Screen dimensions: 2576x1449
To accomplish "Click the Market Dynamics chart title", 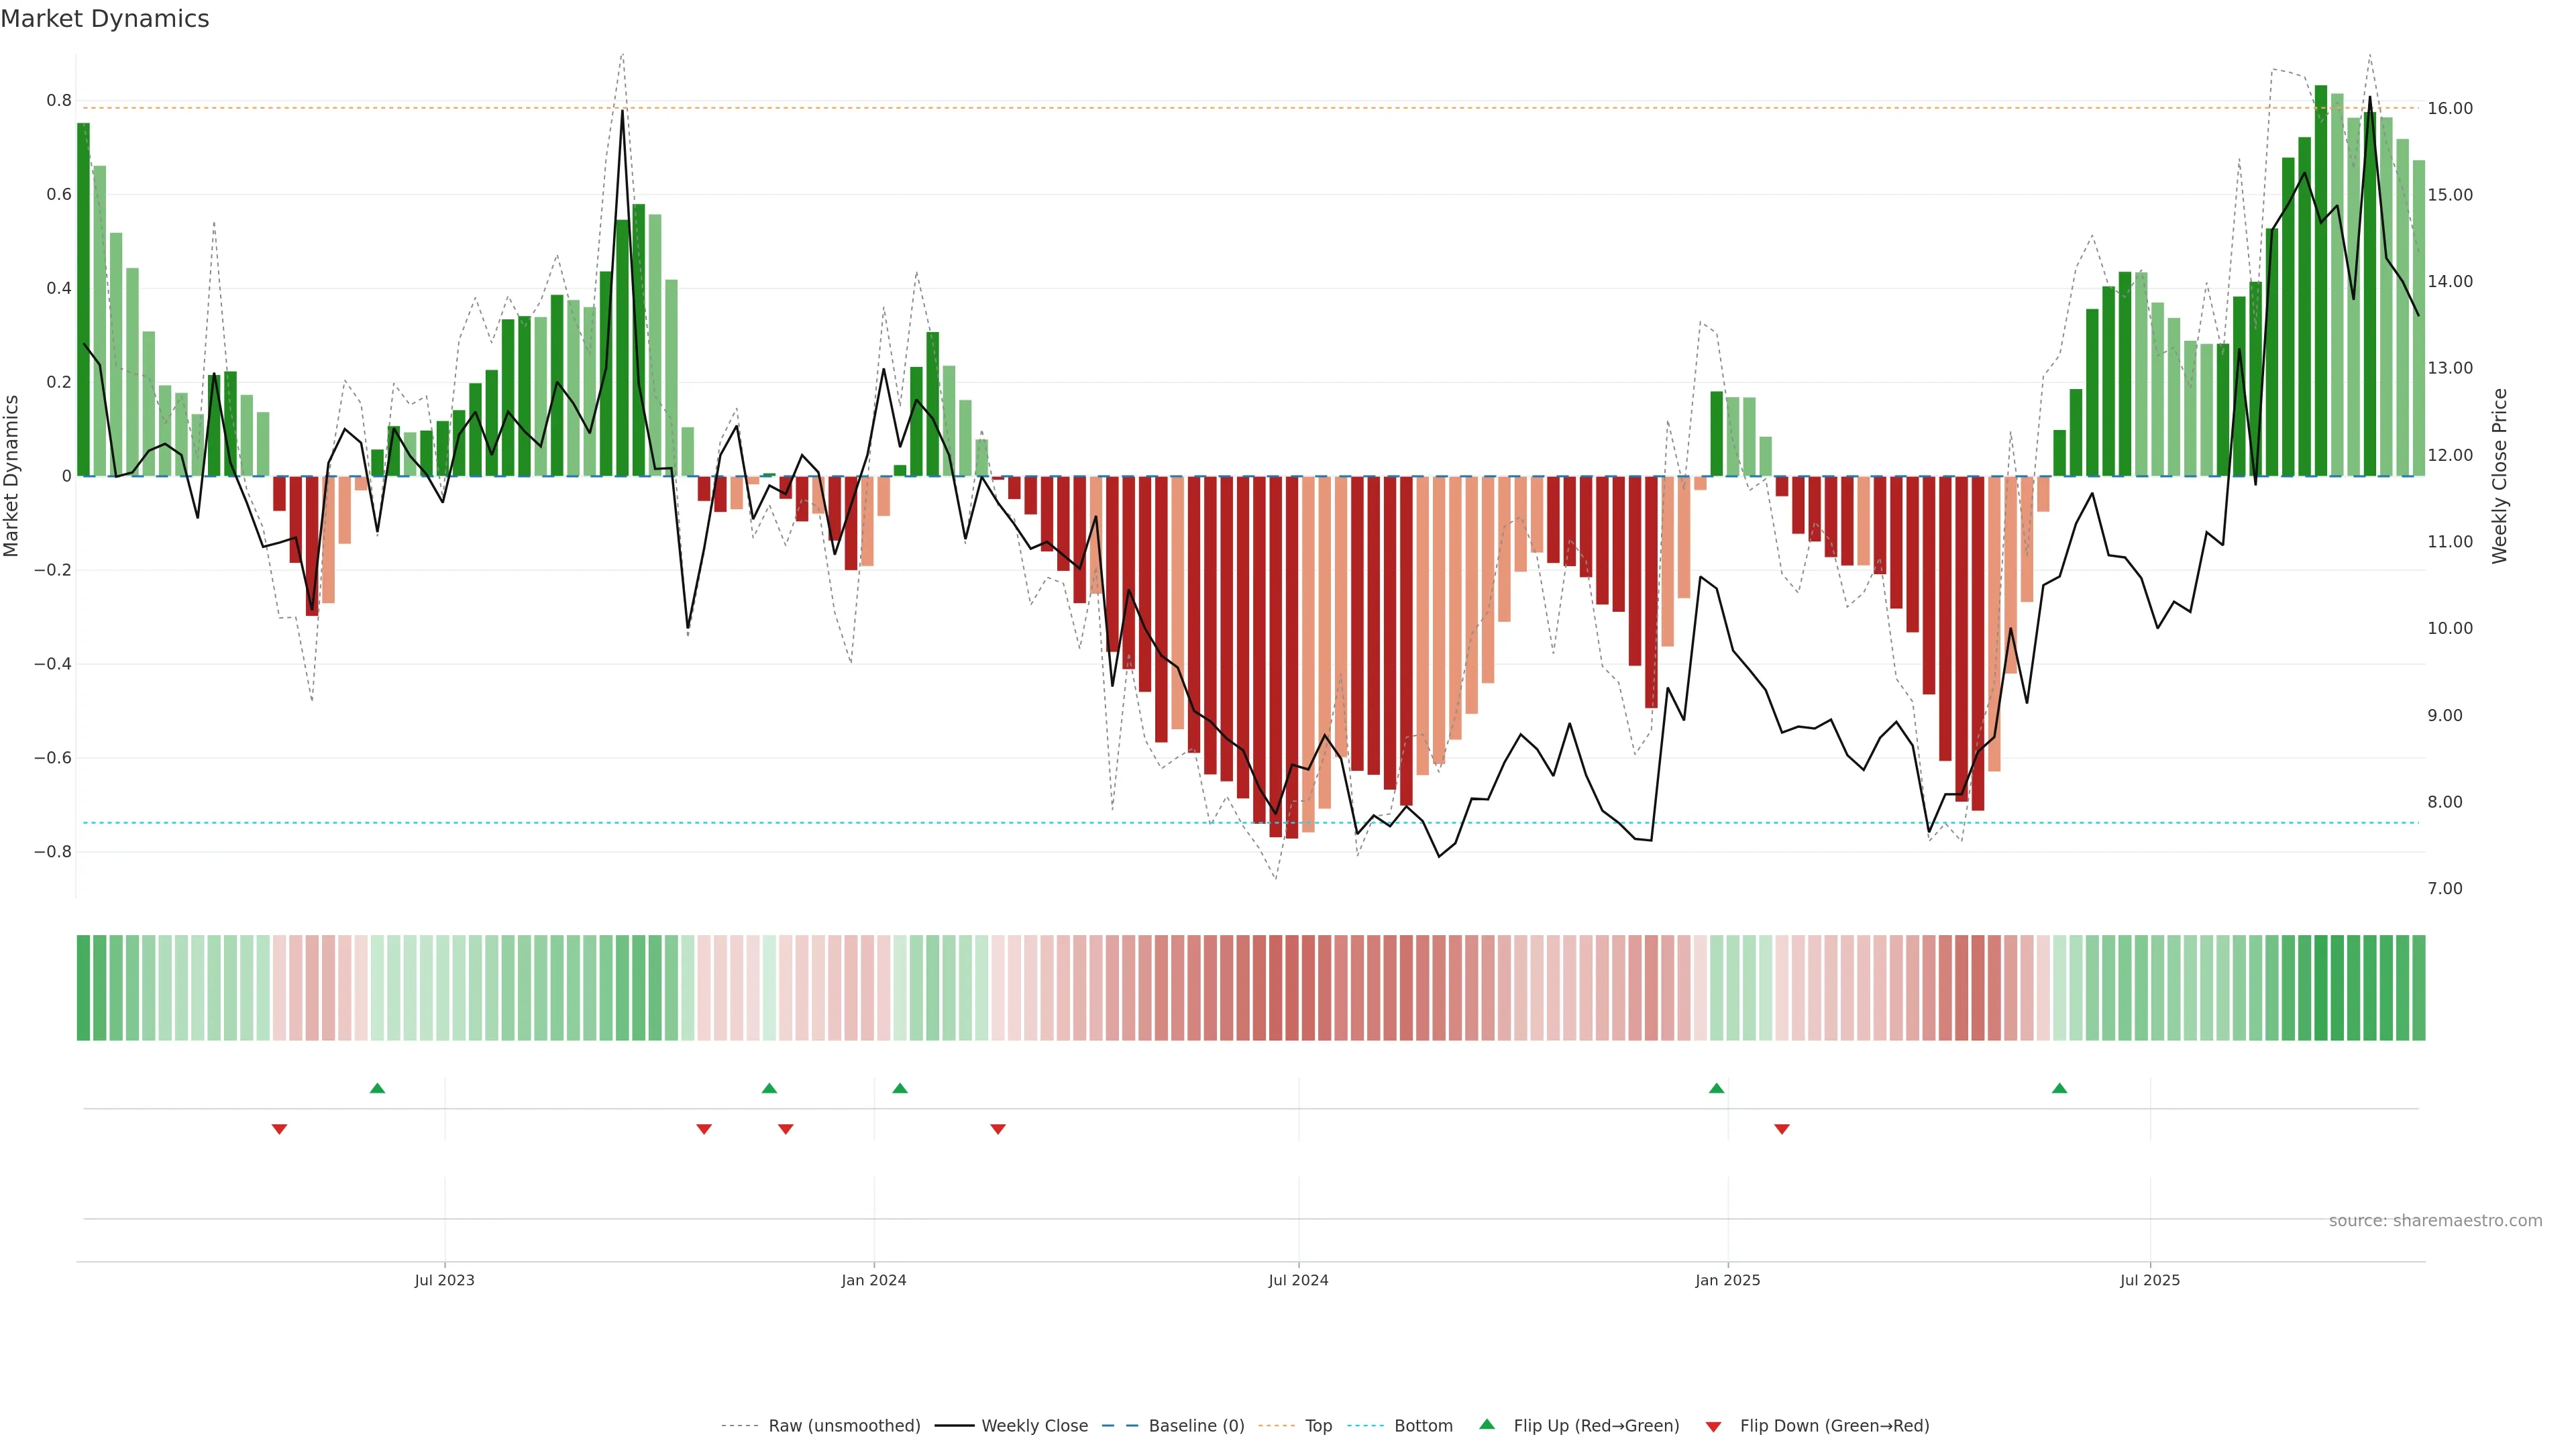I will click(x=105, y=19).
